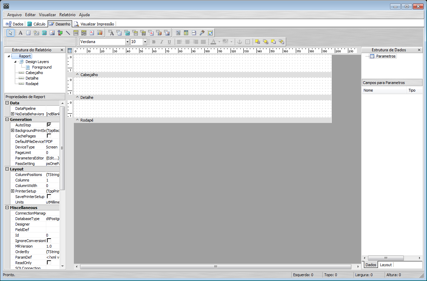Click the format paintbrush icon

pos(202,33)
